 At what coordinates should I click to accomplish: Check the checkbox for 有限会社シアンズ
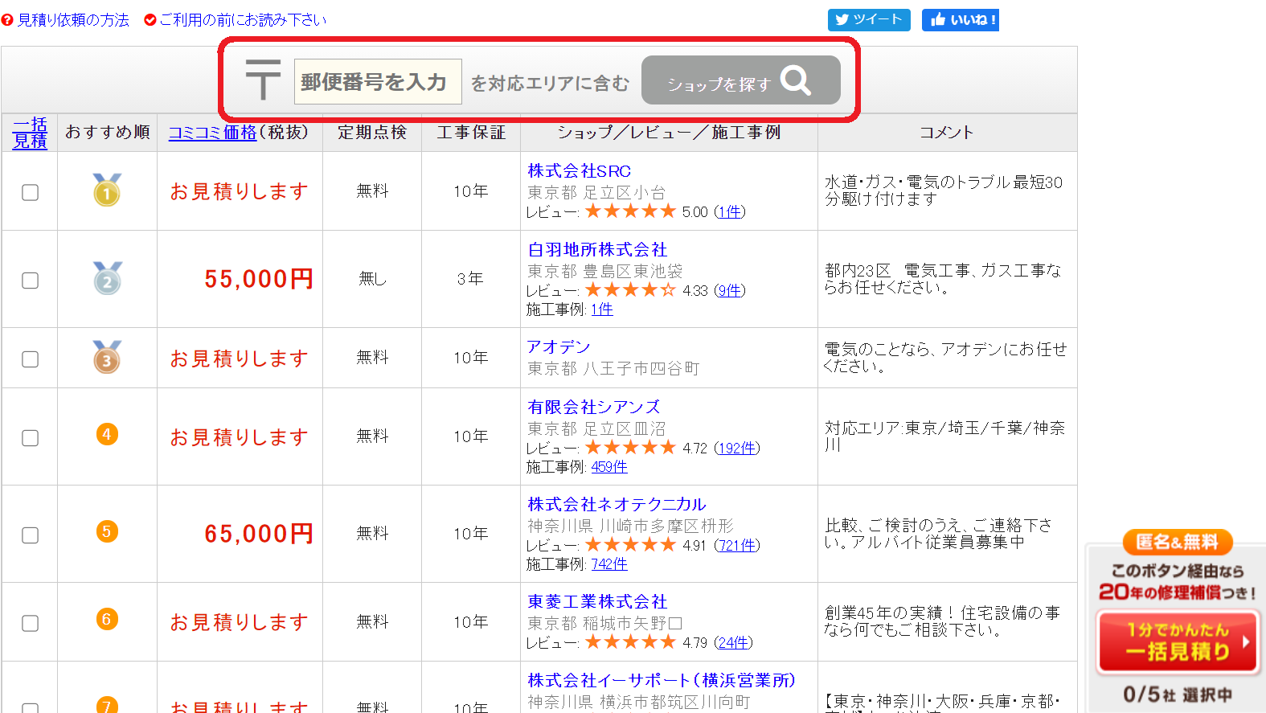(30, 437)
